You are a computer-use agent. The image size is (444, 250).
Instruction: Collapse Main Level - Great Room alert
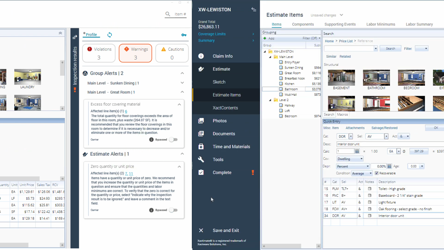(182, 92)
